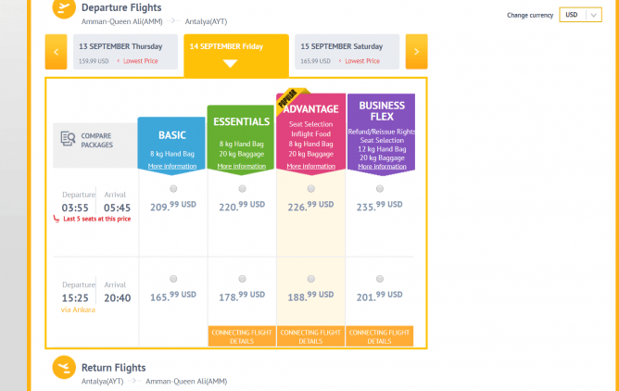View connecting flight details under Business Flex column

click(380, 336)
